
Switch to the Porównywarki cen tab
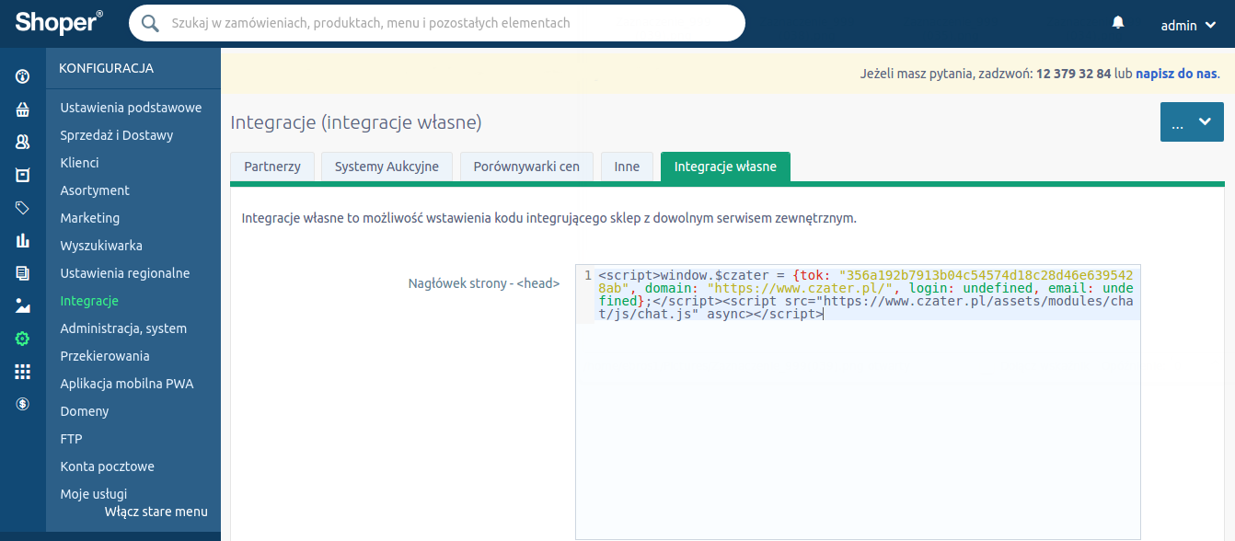[x=526, y=167]
